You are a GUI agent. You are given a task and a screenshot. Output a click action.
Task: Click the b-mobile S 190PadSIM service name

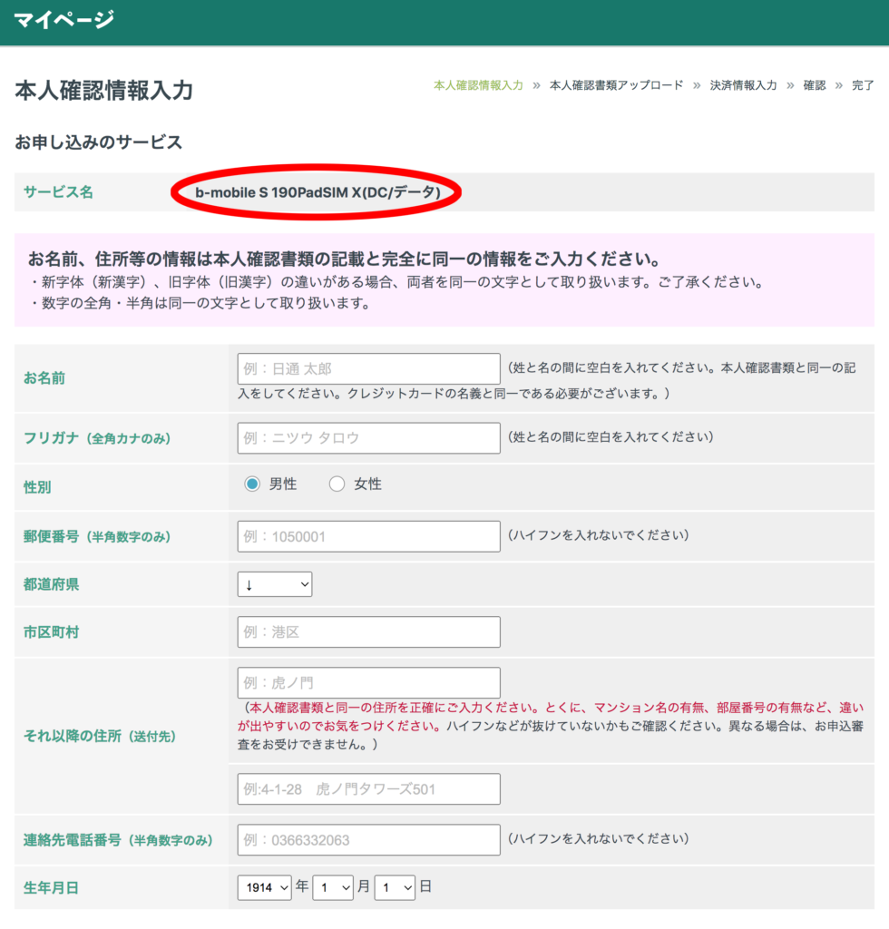click(317, 192)
